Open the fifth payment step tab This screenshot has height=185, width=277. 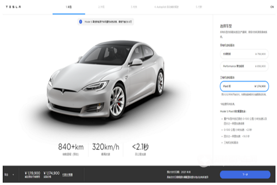[x=199, y=7]
